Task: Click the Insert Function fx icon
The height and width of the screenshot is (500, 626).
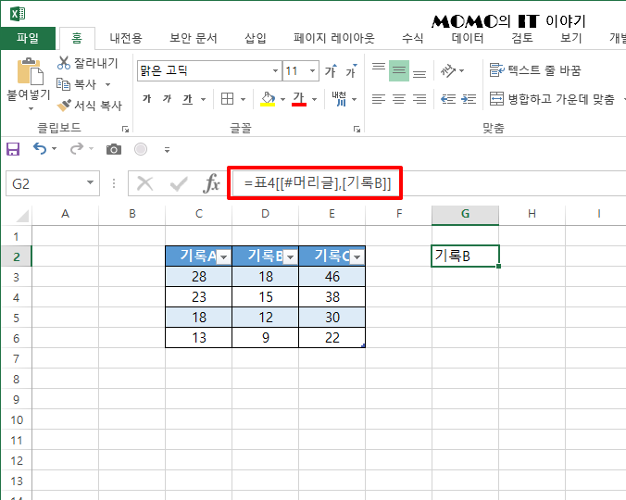Action: [211, 183]
